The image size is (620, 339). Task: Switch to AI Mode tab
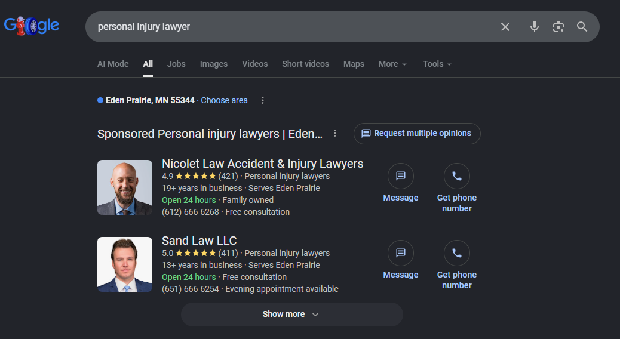point(113,64)
